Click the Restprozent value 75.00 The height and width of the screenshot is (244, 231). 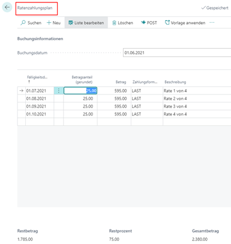click(x=114, y=239)
